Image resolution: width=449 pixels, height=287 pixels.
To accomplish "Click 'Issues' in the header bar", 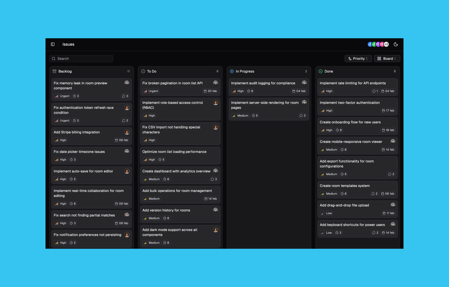I will (x=68, y=44).
